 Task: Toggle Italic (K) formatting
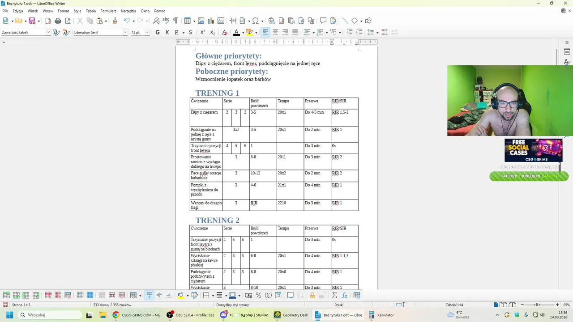[x=167, y=32]
